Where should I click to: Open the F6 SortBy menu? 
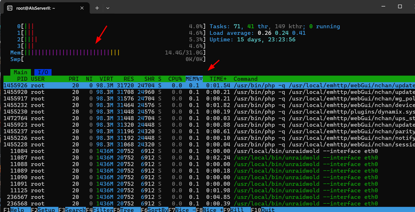pyautogui.click(x=154, y=210)
